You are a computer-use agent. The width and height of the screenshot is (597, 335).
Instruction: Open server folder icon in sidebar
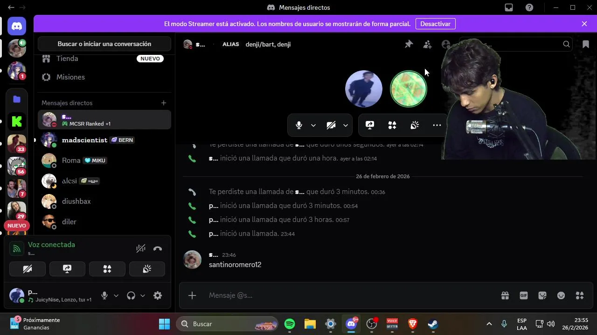[17, 99]
